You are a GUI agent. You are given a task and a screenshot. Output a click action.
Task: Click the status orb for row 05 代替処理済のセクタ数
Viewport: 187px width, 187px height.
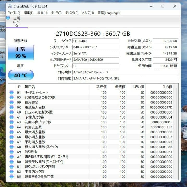[x=11, y=97]
